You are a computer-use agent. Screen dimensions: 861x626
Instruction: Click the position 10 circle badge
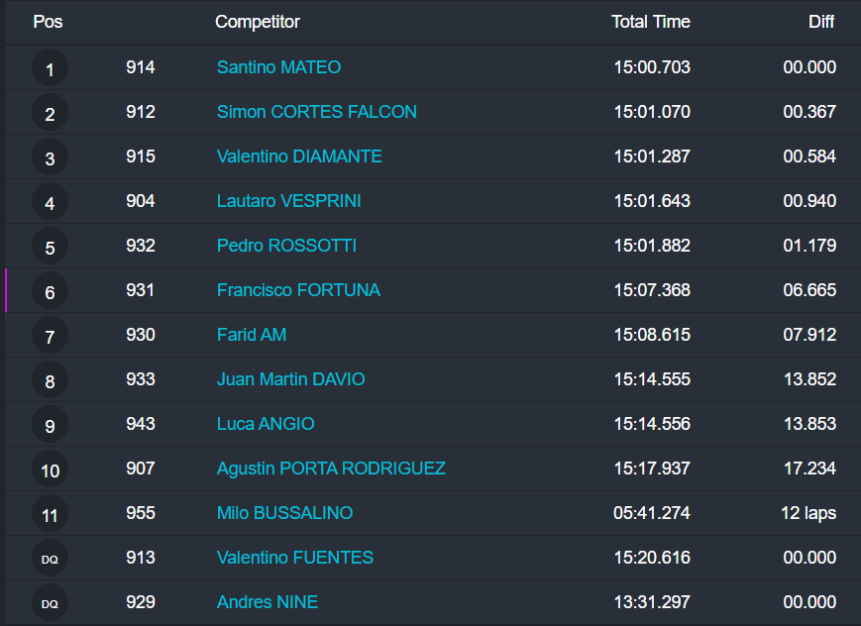(50, 469)
